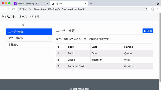Image resolution: width=161 pixels, height=90 pixels.
Task: Bookmark this page using the star icon
Action: point(146,9)
